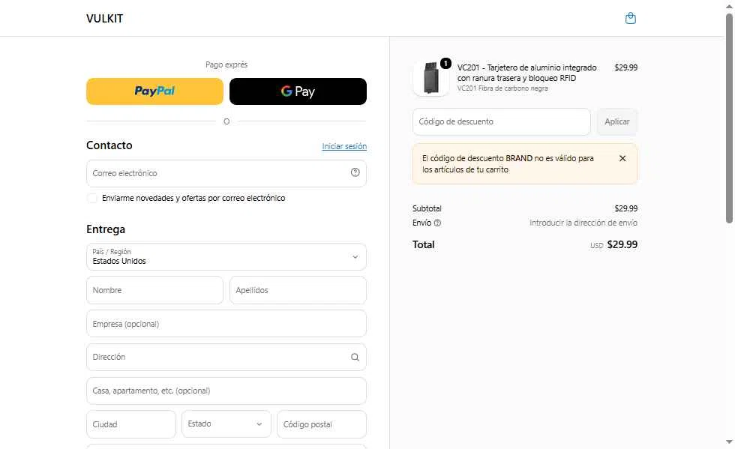
Task: Focus the Código de descuento field
Action: pos(502,122)
